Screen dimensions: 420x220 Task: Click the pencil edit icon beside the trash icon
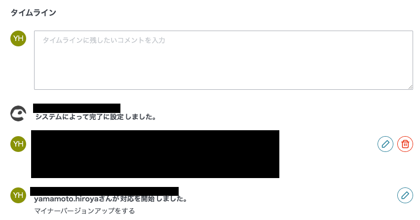(x=385, y=144)
